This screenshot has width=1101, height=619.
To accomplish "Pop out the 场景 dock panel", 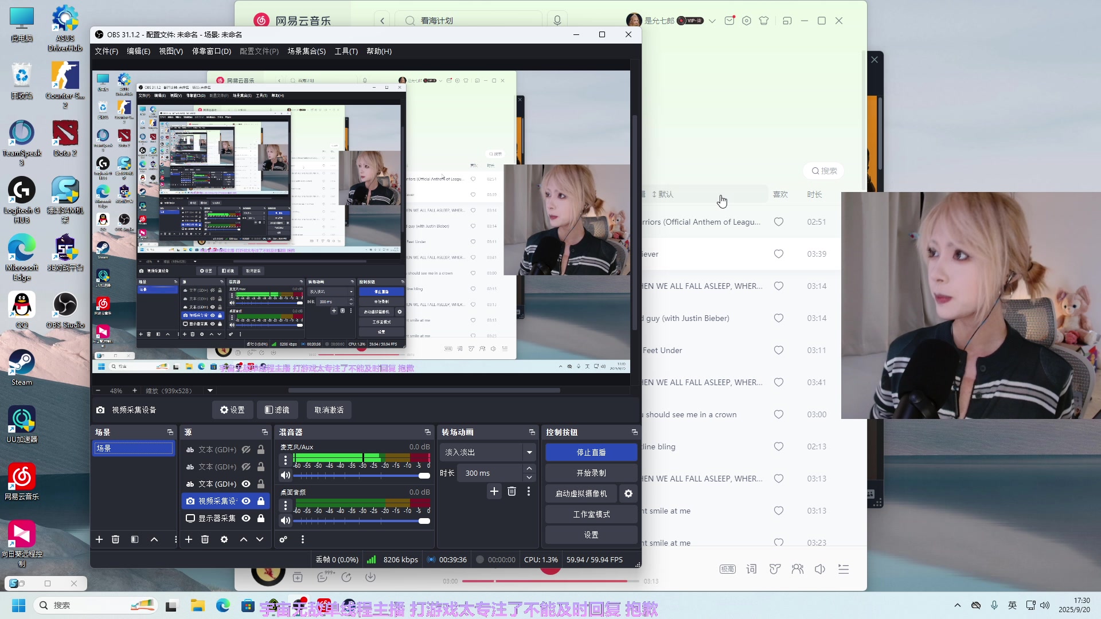I will 170,432.
